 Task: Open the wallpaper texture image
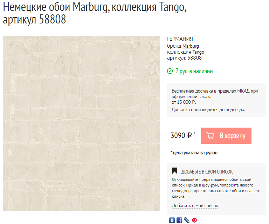tap(81, 123)
